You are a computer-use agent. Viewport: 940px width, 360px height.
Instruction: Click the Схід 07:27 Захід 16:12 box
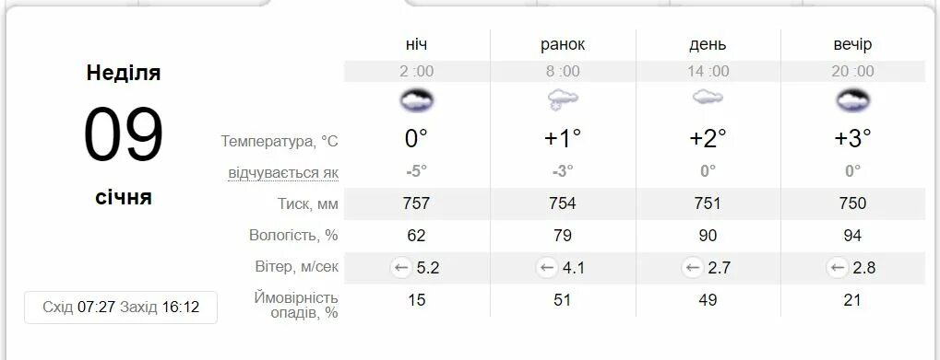(121, 308)
